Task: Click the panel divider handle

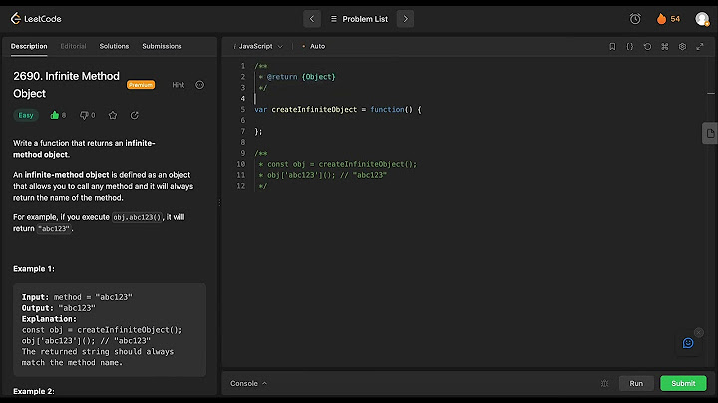Action: (219, 201)
